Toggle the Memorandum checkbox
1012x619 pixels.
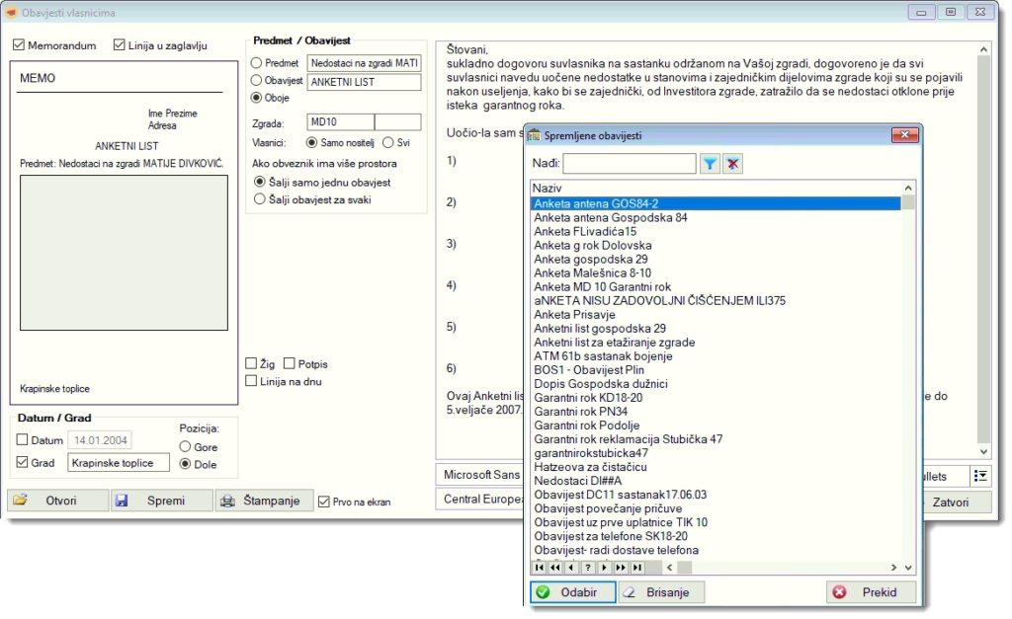19,45
